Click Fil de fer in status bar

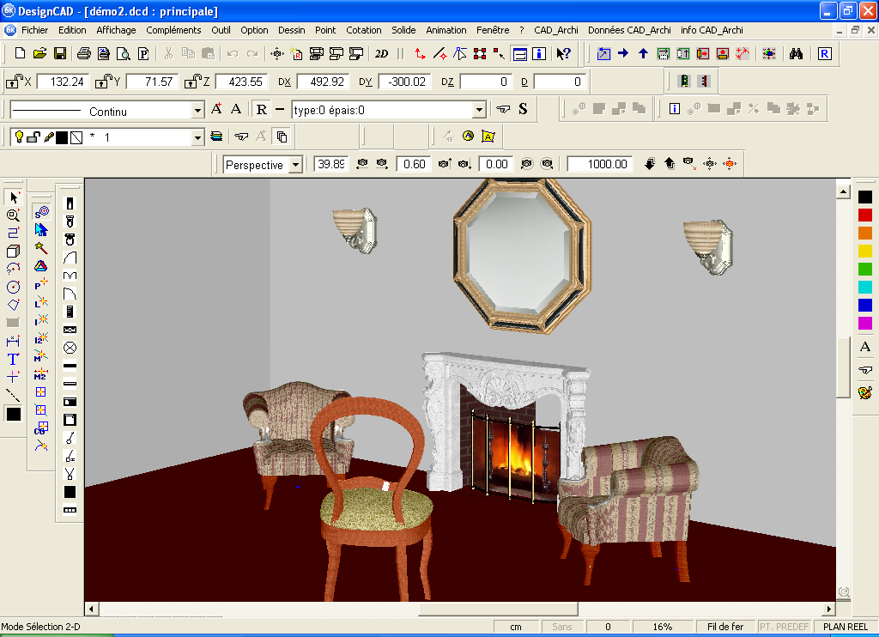pos(724,627)
